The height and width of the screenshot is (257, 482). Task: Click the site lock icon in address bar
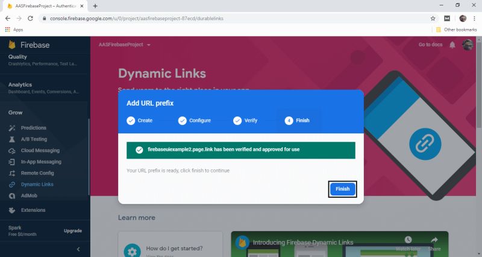point(44,19)
